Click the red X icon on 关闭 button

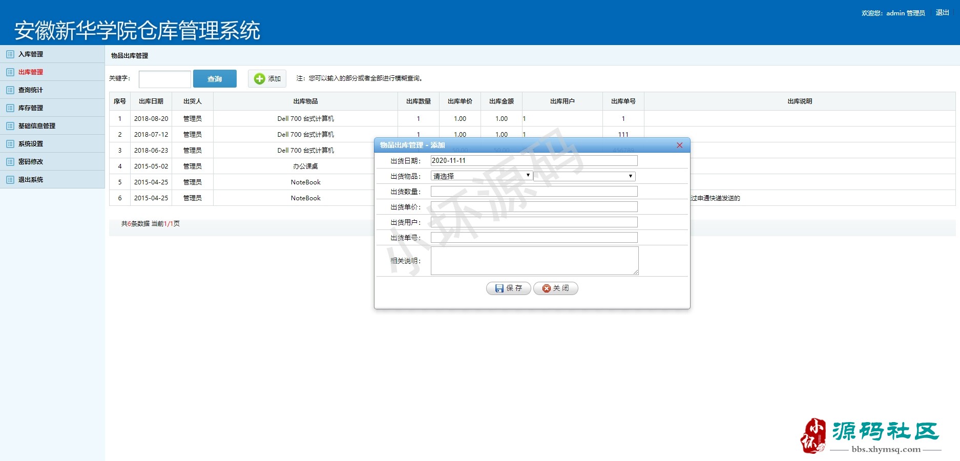pos(546,288)
